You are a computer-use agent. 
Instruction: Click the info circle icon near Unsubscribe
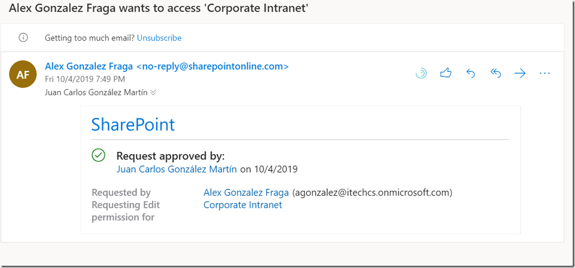[23, 38]
